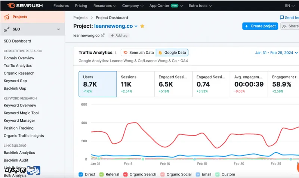Click the Jan 31 annotation marker on chart
The height and width of the screenshot is (178, 299).
click(98, 159)
